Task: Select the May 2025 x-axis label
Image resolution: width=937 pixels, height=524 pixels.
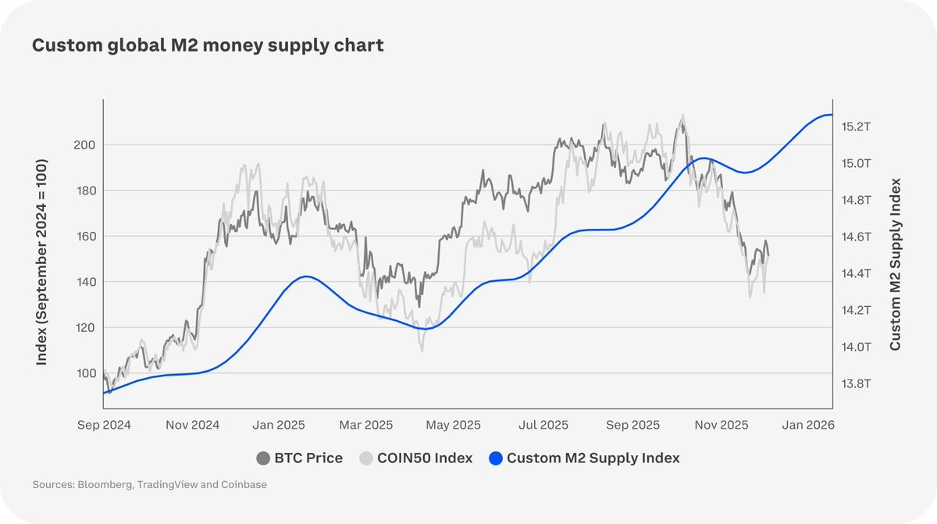Action: (454, 425)
